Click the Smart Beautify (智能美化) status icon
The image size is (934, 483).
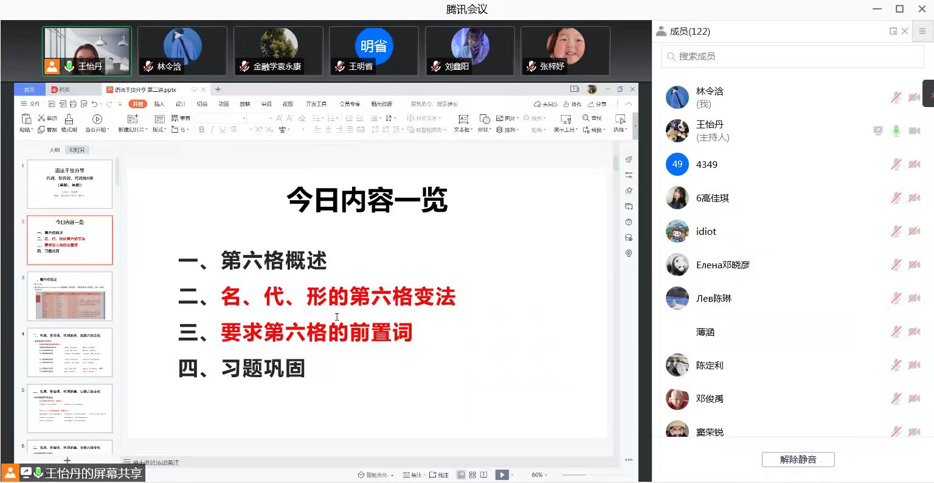tap(361, 474)
